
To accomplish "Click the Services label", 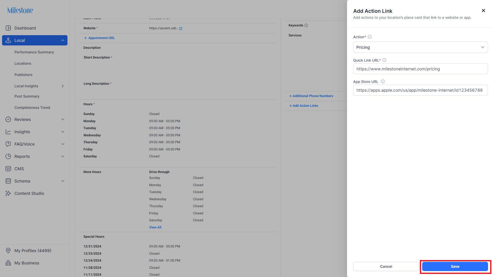I will pos(295,35).
